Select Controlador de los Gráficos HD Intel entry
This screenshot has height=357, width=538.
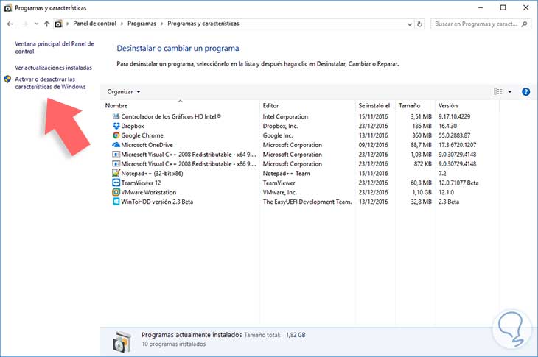click(171, 116)
